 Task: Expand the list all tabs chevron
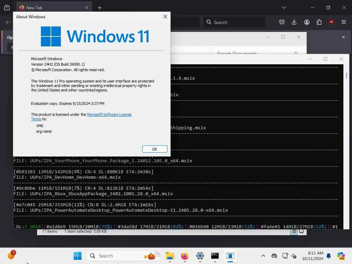(x=284, y=8)
